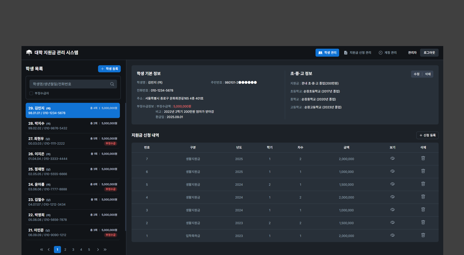Image resolution: width=464 pixels, height=255 pixels.
Task: View details of application number 7
Action: (392, 158)
